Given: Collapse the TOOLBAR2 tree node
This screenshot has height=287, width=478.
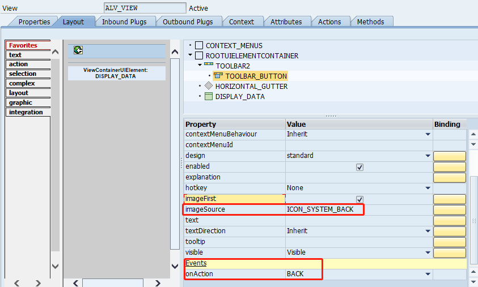Looking at the screenshot, I should click(200, 65).
